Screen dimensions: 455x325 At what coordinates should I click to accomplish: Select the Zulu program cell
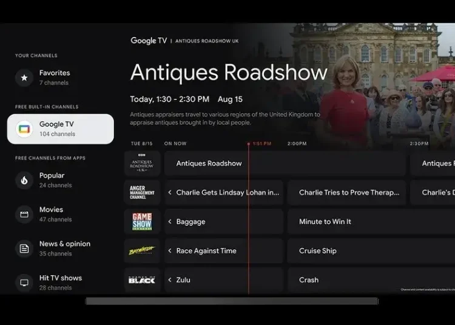(x=224, y=280)
